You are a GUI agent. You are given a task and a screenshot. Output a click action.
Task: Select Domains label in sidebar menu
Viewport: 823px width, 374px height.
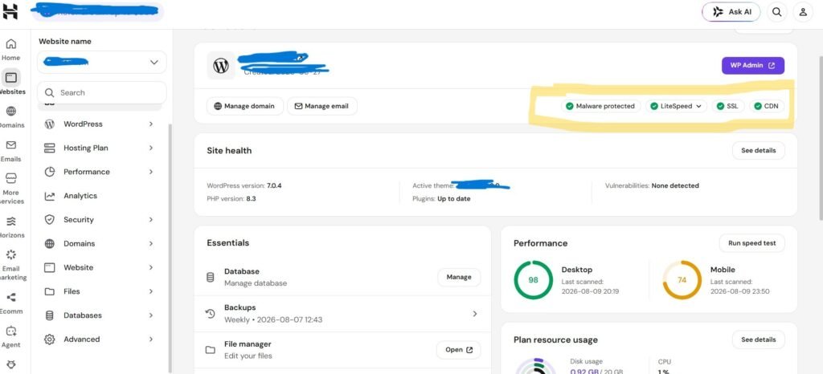(80, 243)
